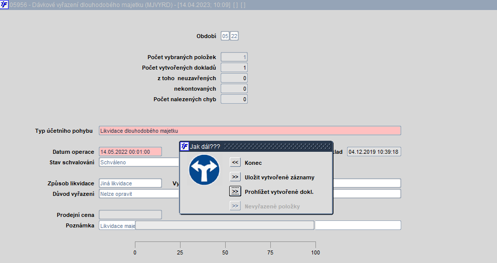497x263 pixels.
Task: Select the Prohlížet vytvořené dokl. label
Action: (x=279, y=192)
